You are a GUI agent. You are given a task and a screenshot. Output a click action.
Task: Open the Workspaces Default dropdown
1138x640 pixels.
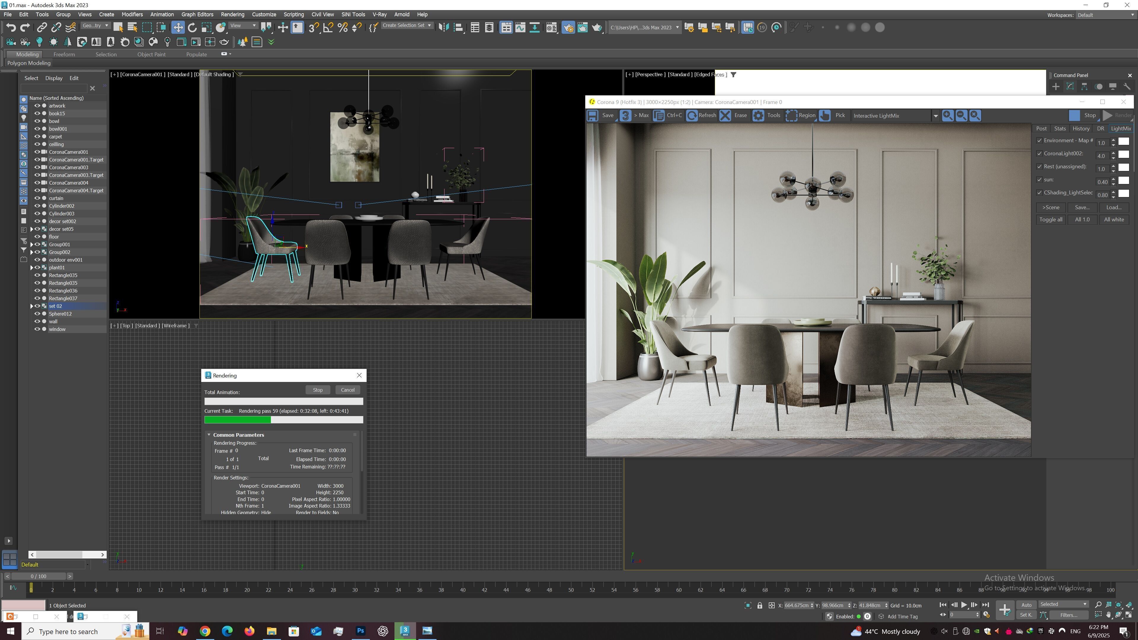pos(1105,15)
